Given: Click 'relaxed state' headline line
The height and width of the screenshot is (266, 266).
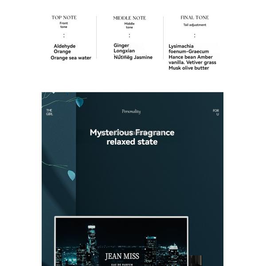Looking at the screenshot, I should (x=132, y=142).
